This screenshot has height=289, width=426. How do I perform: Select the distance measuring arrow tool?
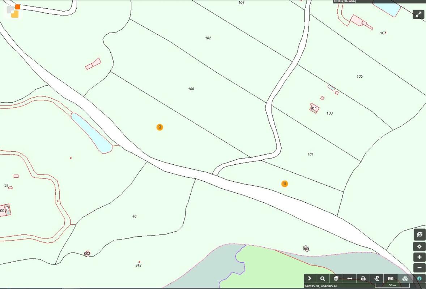coord(350,278)
